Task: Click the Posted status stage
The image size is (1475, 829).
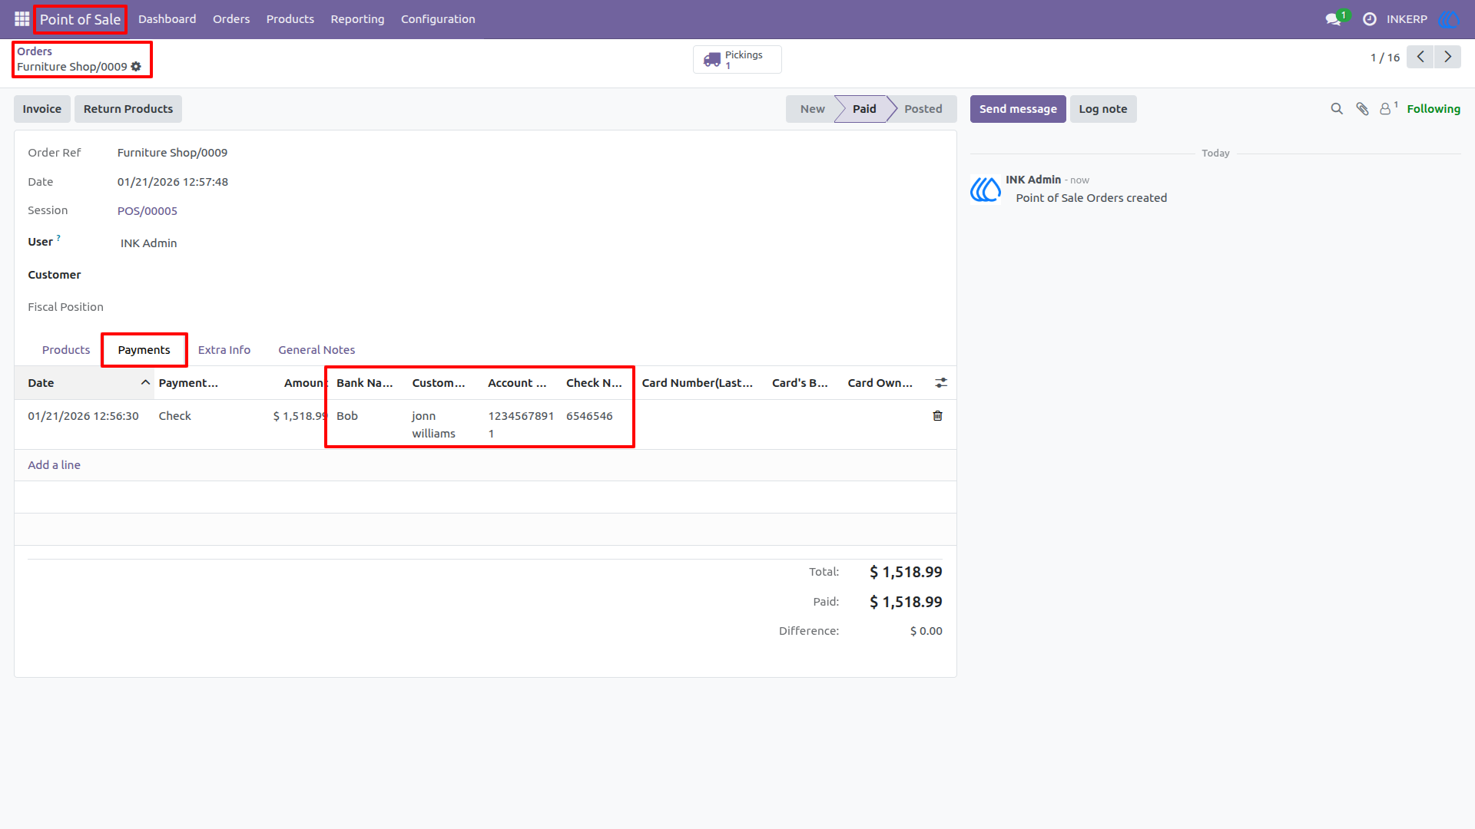Action: click(x=923, y=109)
